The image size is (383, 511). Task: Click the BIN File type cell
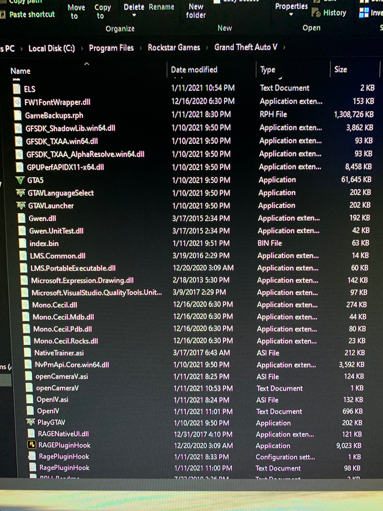click(270, 243)
